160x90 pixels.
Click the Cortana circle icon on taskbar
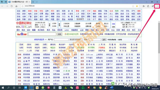pos(14,88)
